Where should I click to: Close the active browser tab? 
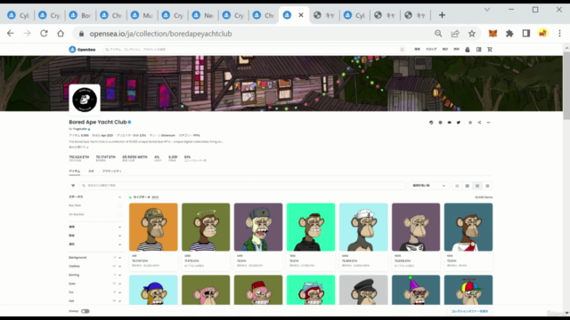click(301, 15)
